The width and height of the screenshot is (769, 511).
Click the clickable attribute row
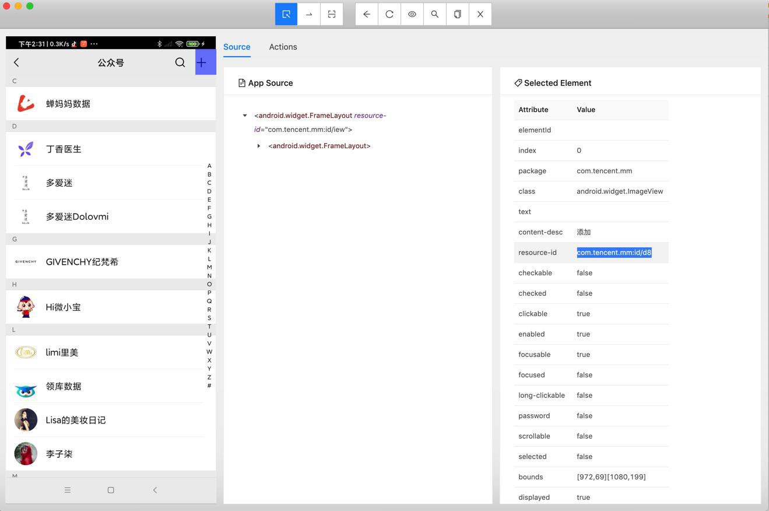point(591,314)
